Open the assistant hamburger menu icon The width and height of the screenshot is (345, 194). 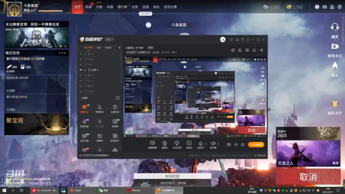click(248, 40)
